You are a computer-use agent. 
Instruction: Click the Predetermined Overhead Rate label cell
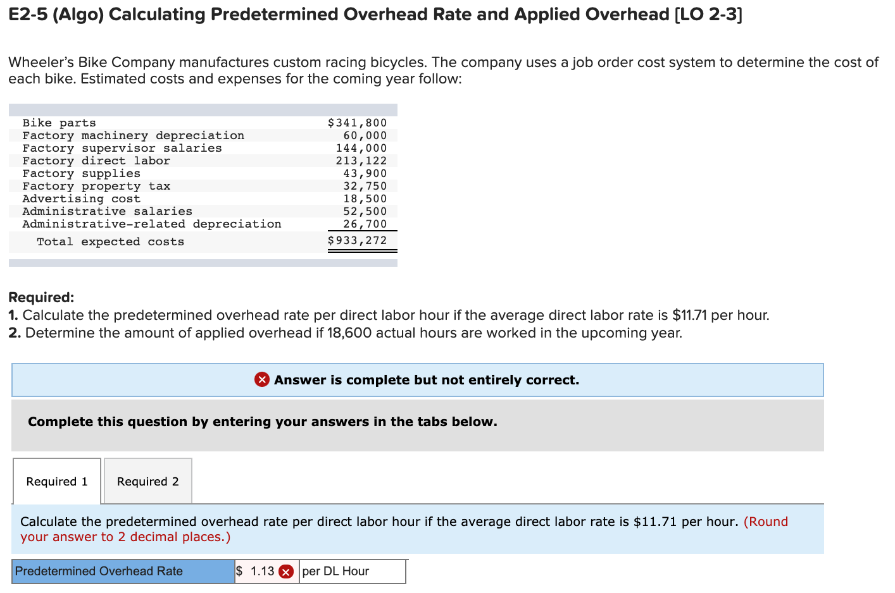tap(123, 572)
